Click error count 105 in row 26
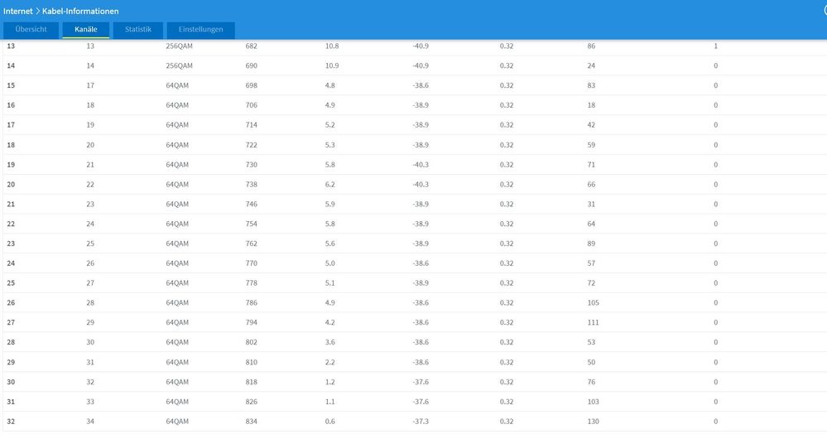827x439 pixels. click(594, 303)
